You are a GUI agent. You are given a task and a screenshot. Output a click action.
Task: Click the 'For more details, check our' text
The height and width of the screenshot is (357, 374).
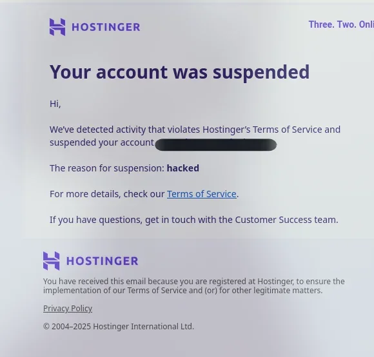(107, 194)
